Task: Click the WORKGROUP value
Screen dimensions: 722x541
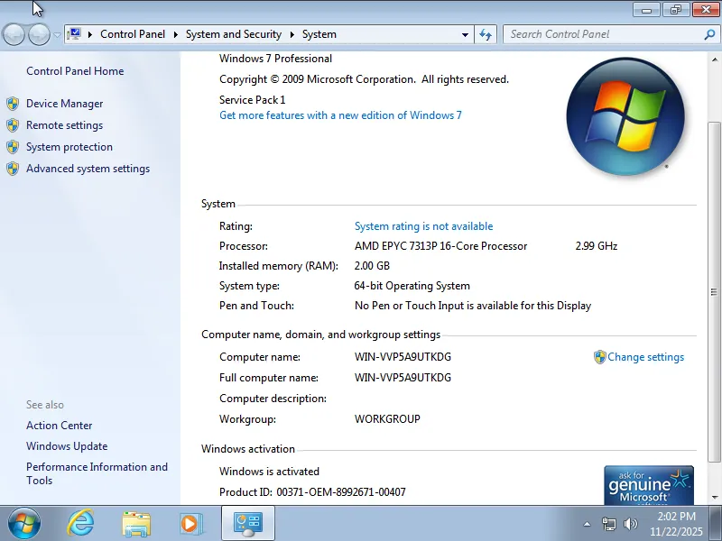Action: click(387, 419)
